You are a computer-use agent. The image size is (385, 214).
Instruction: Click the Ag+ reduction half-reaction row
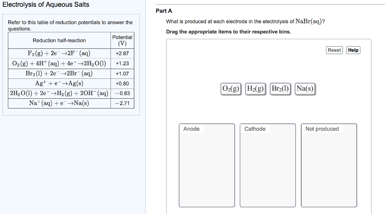click(x=59, y=83)
